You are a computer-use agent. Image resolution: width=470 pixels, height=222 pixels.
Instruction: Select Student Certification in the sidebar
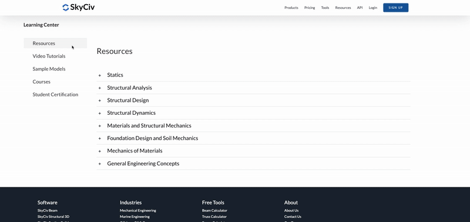click(55, 94)
